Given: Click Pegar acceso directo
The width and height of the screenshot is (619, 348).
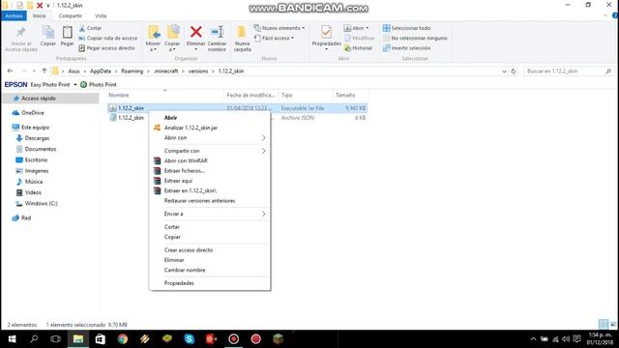Looking at the screenshot, I should pos(106,48).
